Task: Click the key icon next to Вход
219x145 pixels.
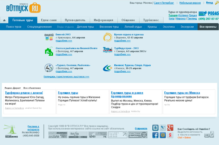Action: 217,3
